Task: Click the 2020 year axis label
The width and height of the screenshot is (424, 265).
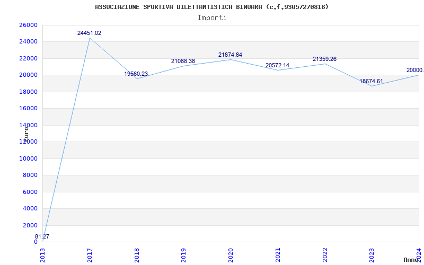Action: (x=231, y=255)
